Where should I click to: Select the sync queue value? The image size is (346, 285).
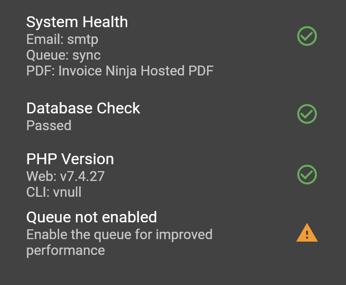pyautogui.click(x=87, y=56)
